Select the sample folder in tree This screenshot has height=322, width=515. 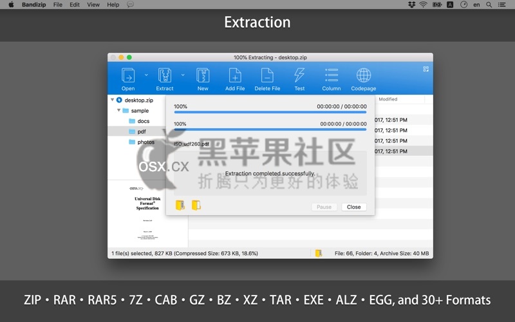[140, 111]
